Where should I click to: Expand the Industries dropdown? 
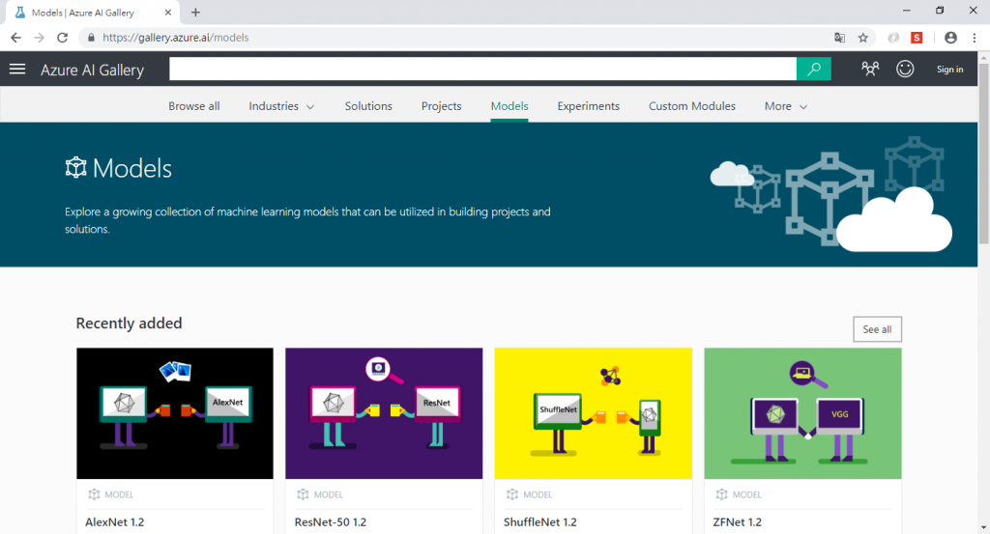pos(281,106)
